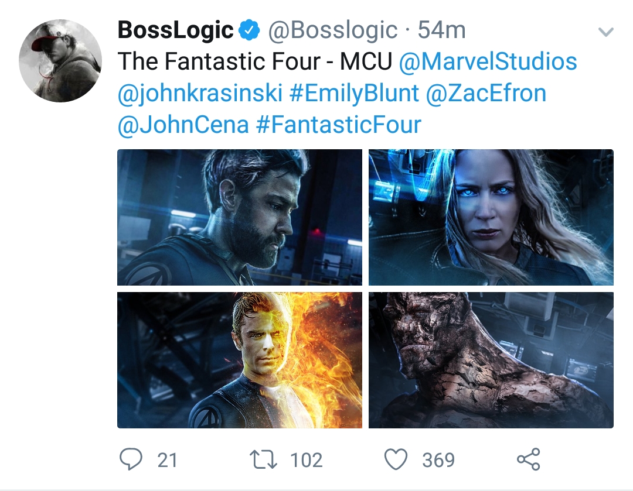Screen dimensions: 633x491
Task: Expand the tweet options chevron
Action: pyautogui.click(x=605, y=32)
